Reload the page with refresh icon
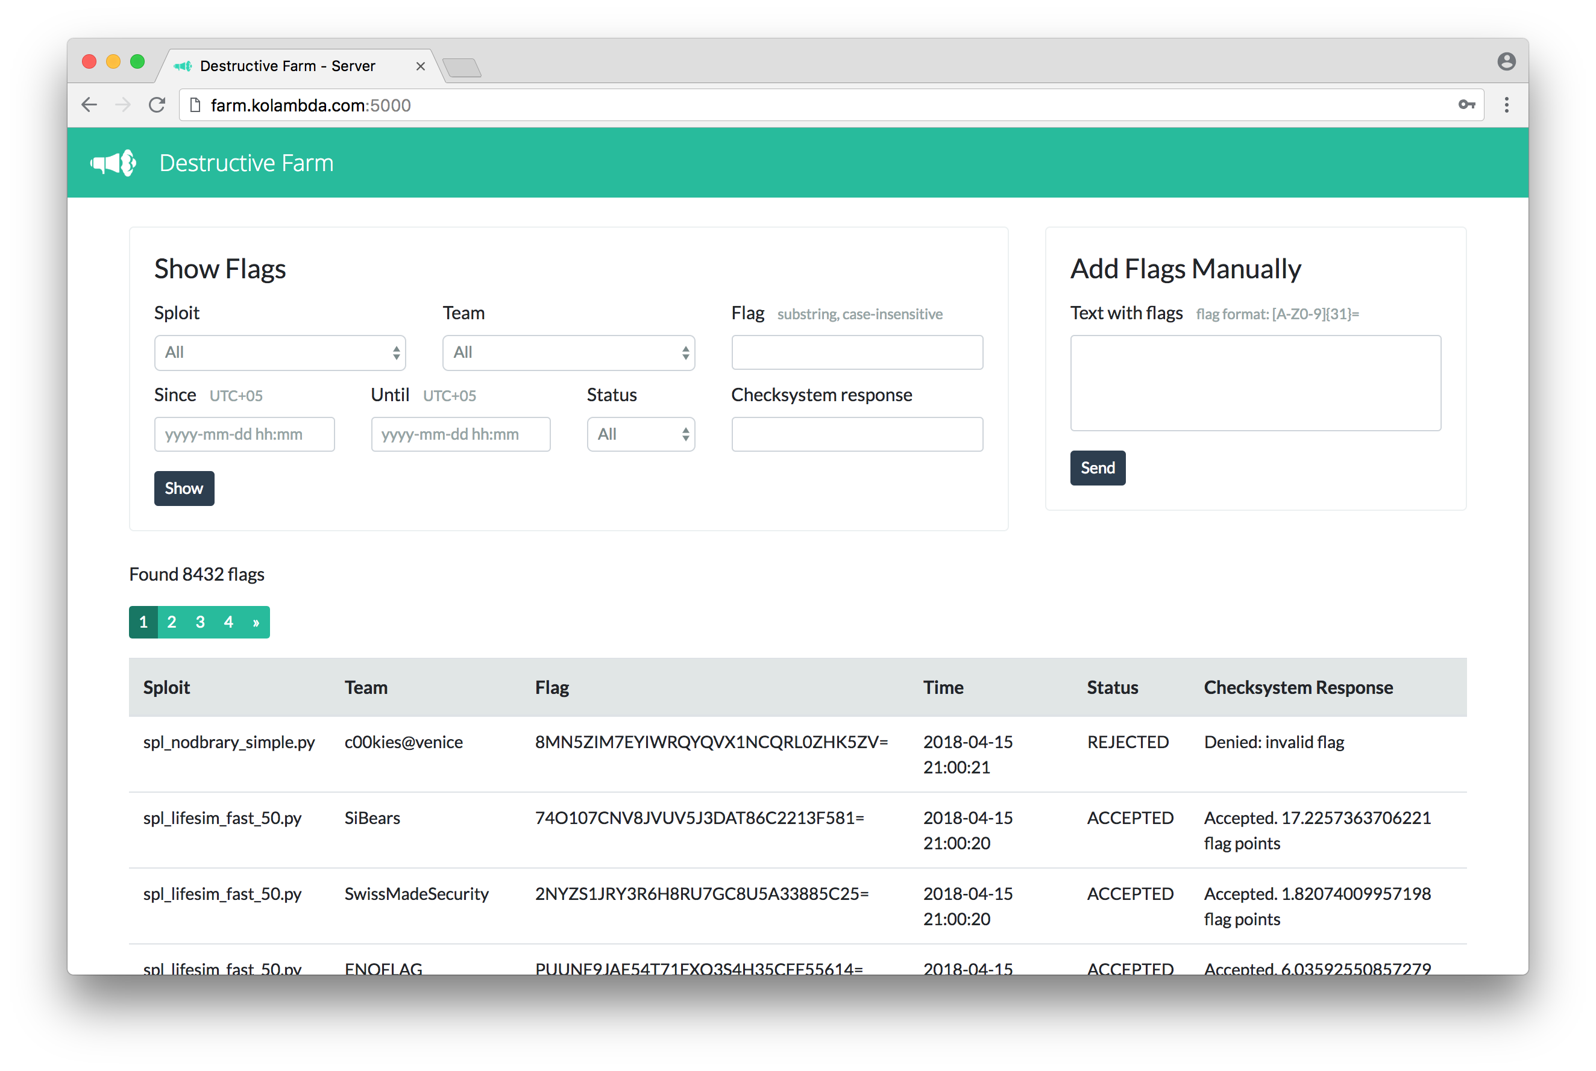Viewport: 1596px width, 1071px height. [157, 105]
